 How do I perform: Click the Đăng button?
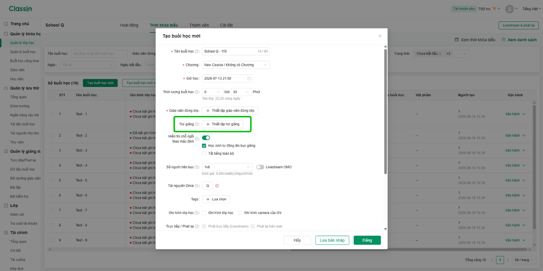coord(367,240)
